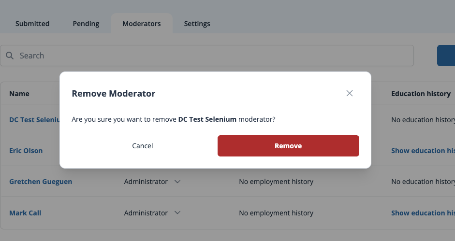
Task: Confirm with the red Remove button
Action: [x=288, y=146]
